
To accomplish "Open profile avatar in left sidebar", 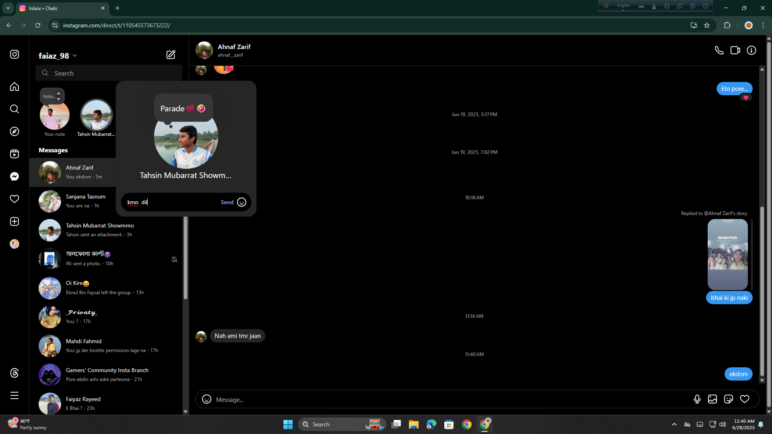I will [14, 244].
